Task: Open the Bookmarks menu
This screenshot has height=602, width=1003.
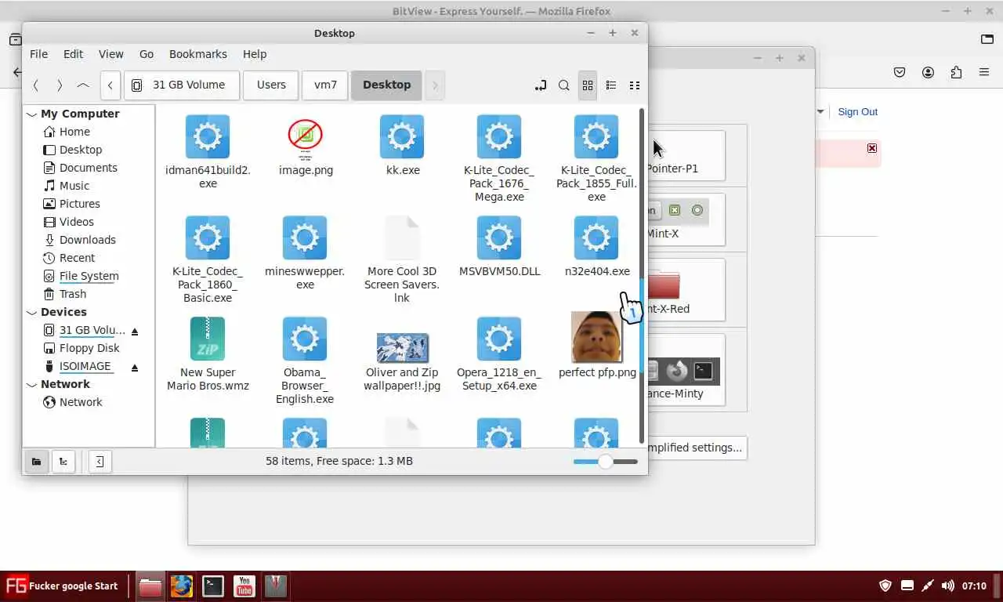Action: (x=198, y=54)
